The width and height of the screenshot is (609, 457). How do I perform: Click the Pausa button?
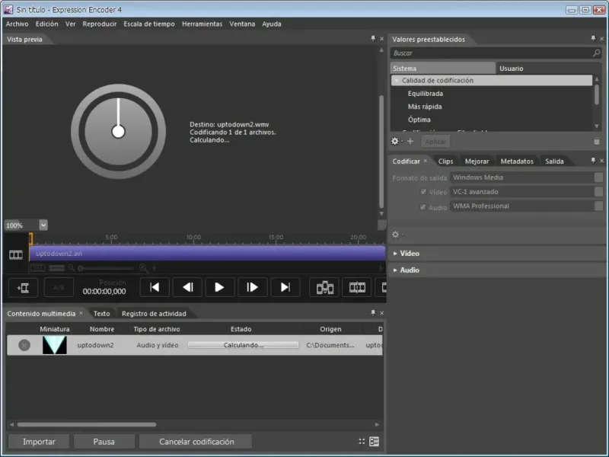(104, 442)
